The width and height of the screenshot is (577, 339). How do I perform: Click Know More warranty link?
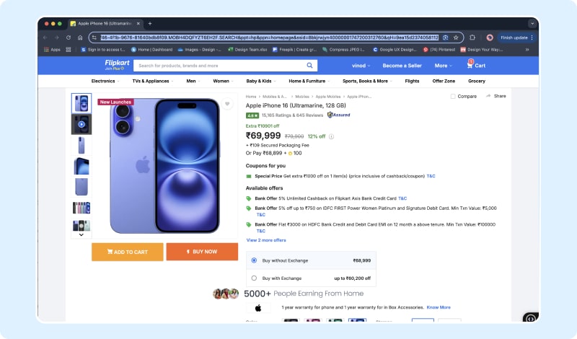439,307
